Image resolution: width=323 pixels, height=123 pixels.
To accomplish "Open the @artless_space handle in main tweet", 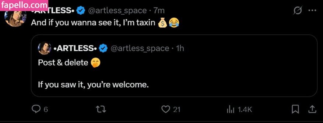I will point(117,10).
